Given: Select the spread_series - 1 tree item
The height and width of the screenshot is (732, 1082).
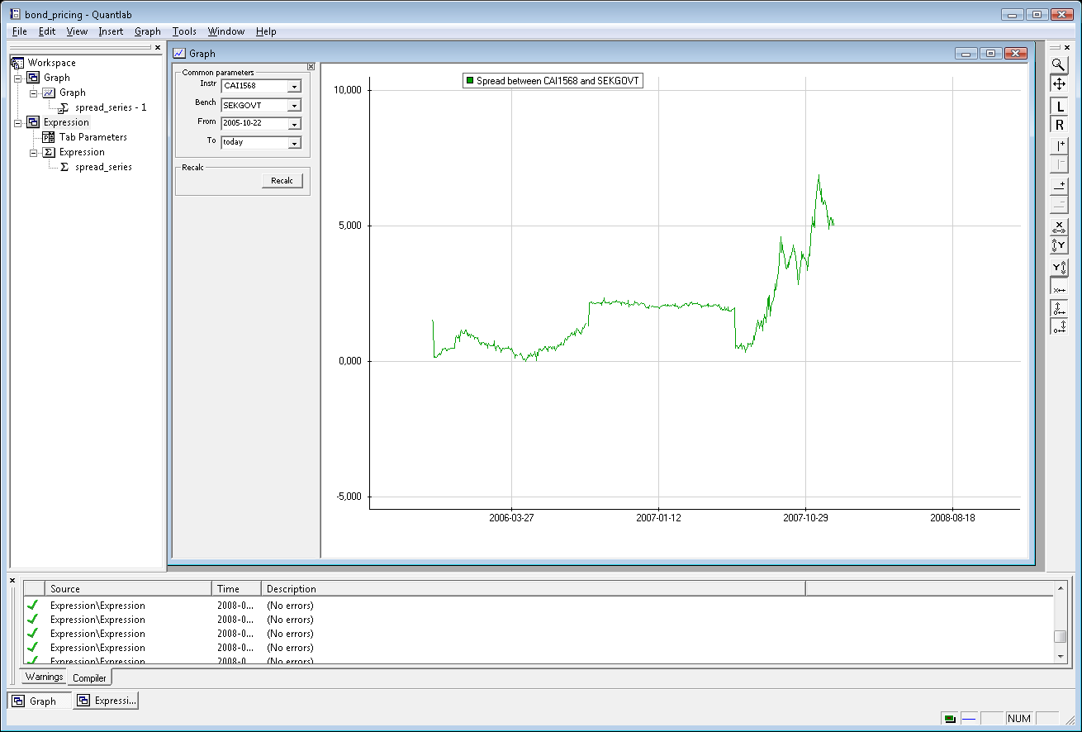Looking at the screenshot, I should pyautogui.click(x=111, y=107).
